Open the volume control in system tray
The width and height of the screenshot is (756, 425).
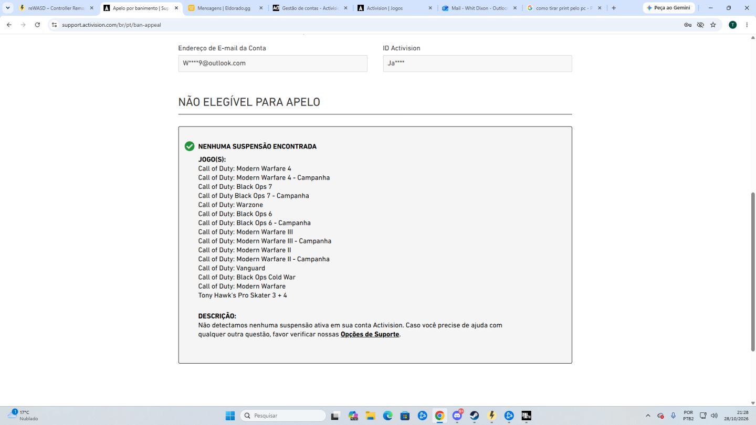pyautogui.click(x=714, y=416)
